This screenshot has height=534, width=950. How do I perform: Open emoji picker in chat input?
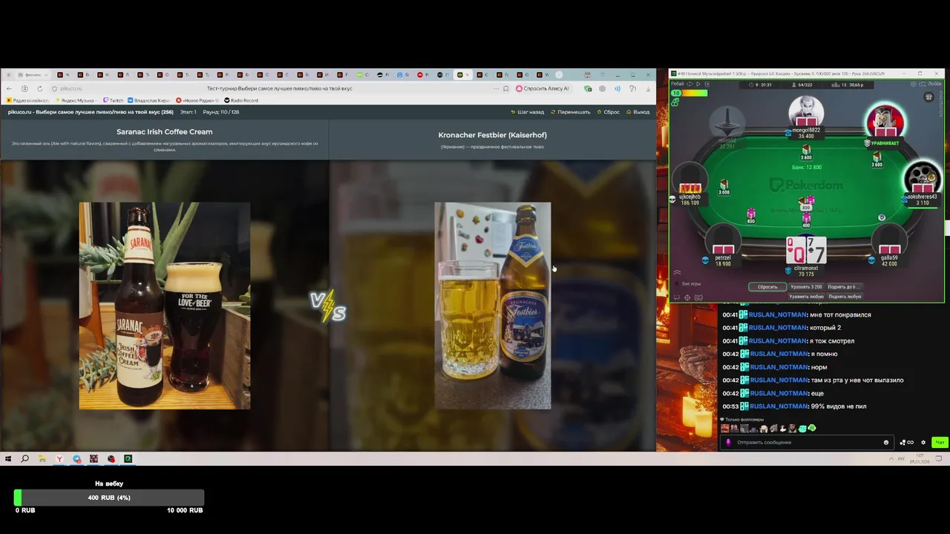(886, 443)
